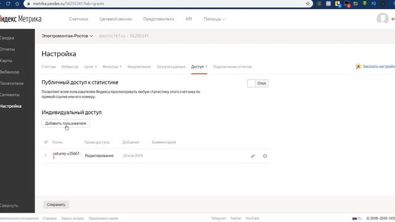Click the Комментарий column header

(x=164, y=142)
